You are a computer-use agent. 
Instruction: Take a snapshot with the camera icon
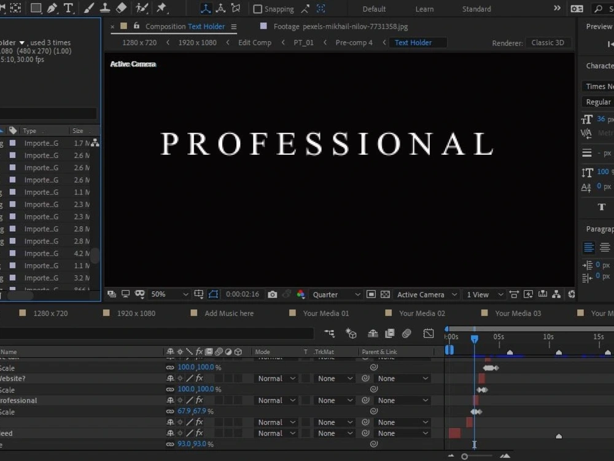[x=272, y=294]
